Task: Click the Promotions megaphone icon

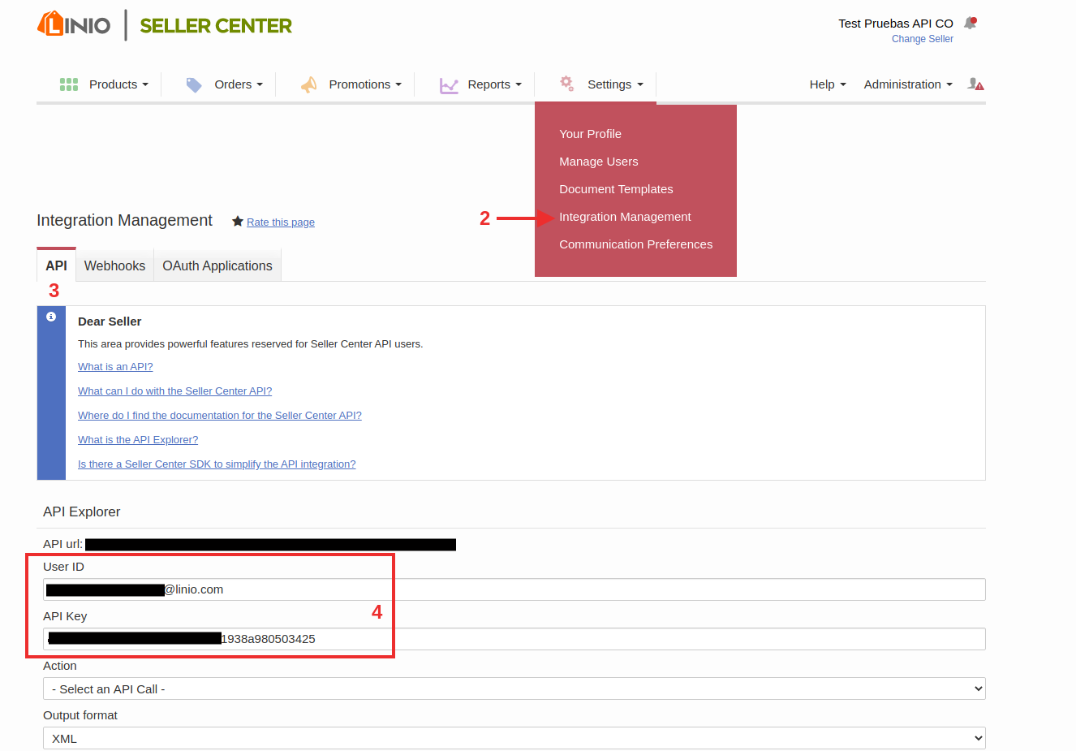Action: [x=308, y=84]
